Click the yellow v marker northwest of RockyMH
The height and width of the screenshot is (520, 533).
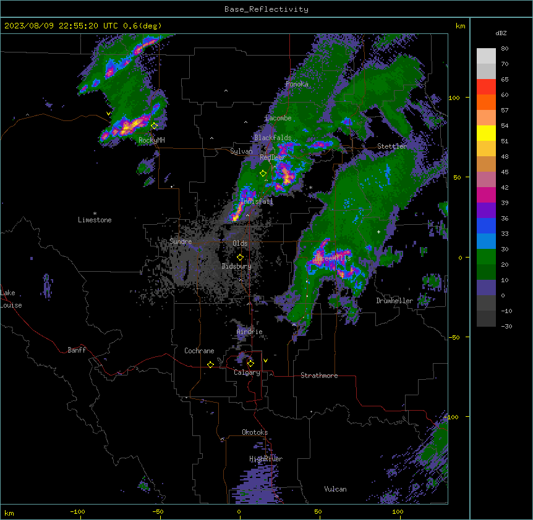click(108, 114)
